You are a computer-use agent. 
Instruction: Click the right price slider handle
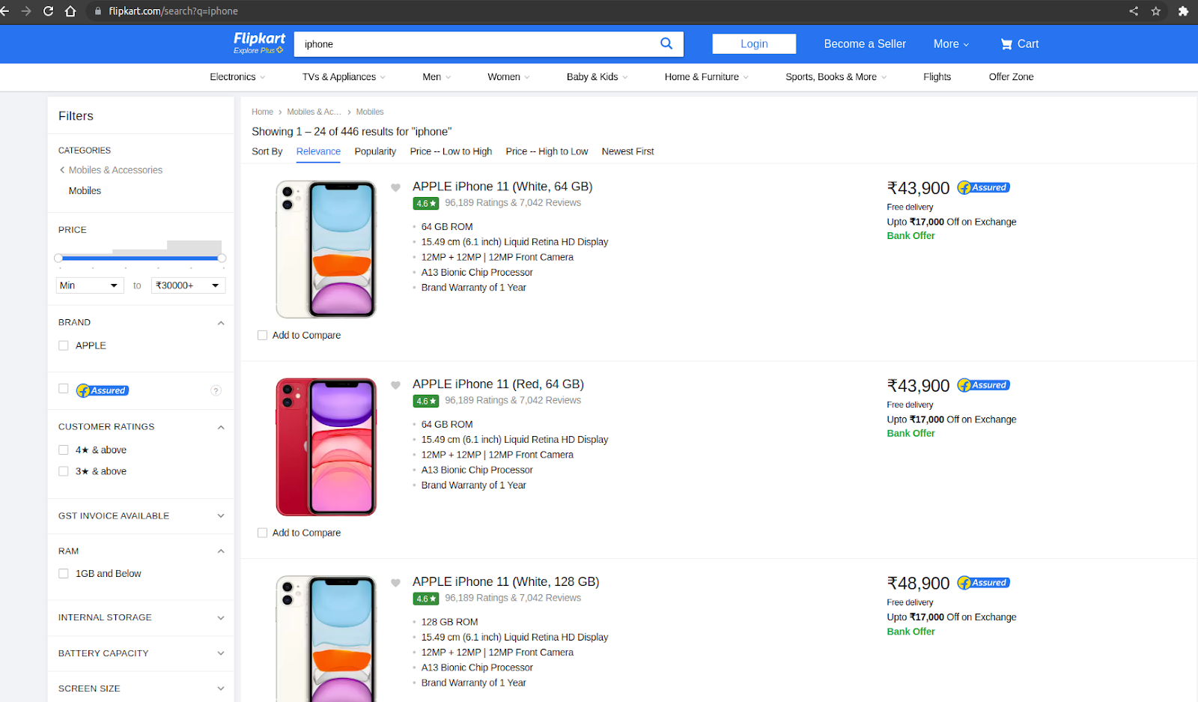point(222,258)
